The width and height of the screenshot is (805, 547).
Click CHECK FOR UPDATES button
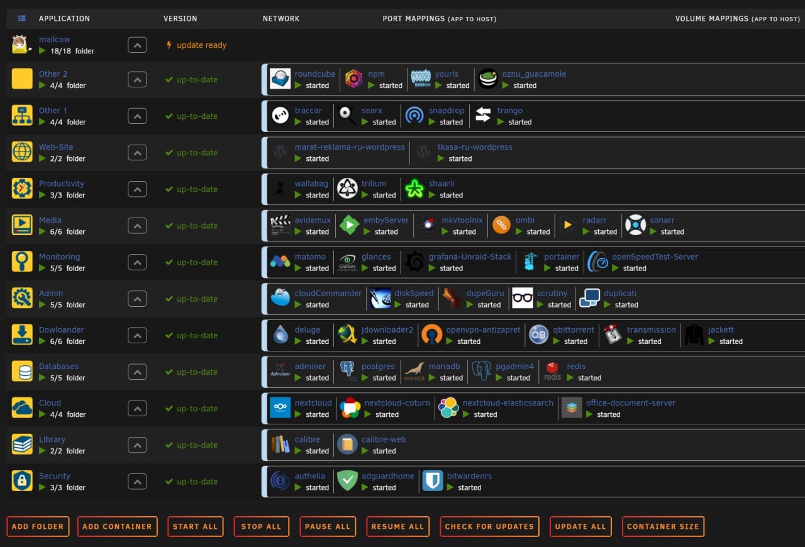coord(489,526)
